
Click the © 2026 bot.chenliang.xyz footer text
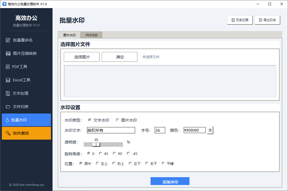coord(26,185)
